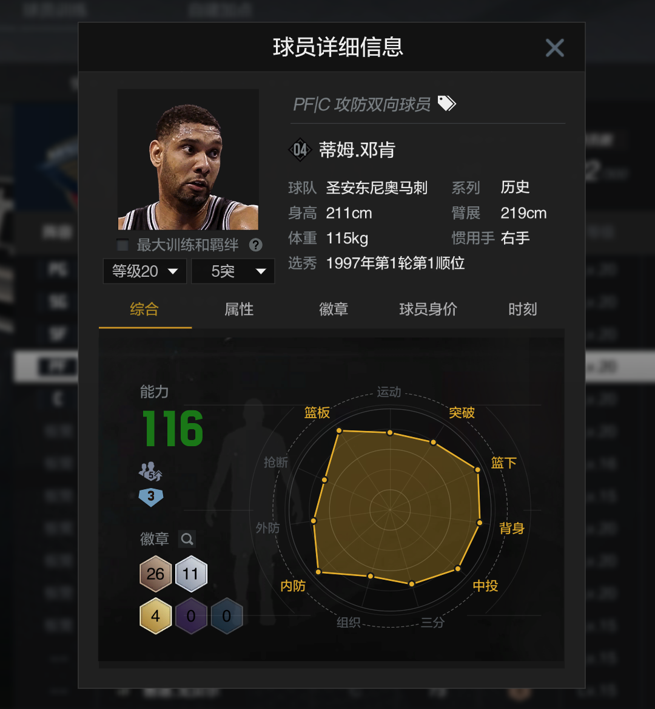Switch to the 属性 tab
The height and width of the screenshot is (709, 655).
pos(239,310)
